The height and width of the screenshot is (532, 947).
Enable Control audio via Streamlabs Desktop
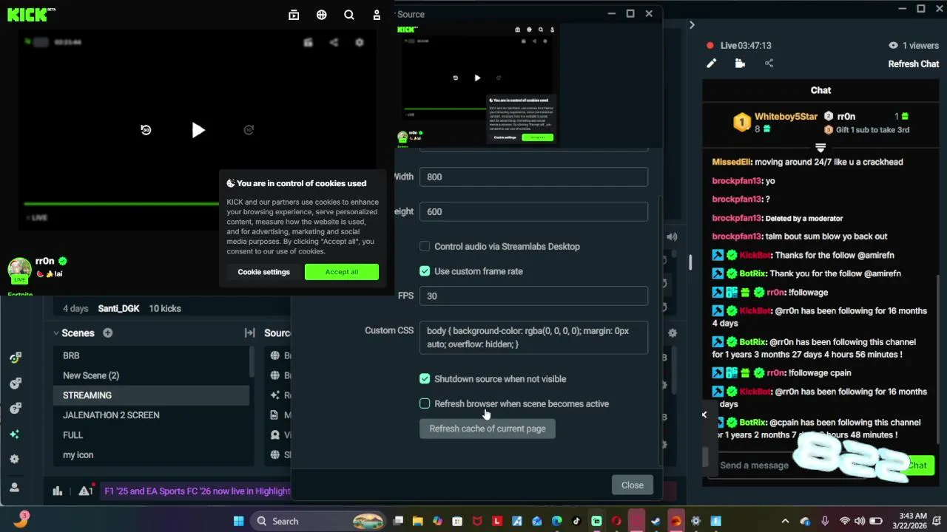point(425,246)
